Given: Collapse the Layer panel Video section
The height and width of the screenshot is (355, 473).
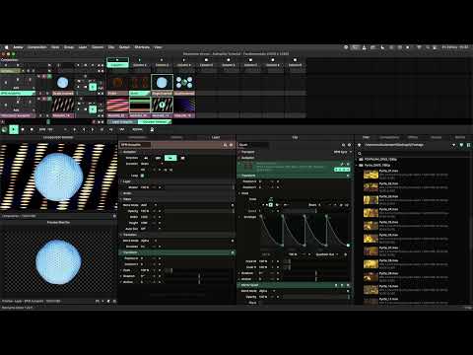Looking at the screenshot, I should coord(121,199).
